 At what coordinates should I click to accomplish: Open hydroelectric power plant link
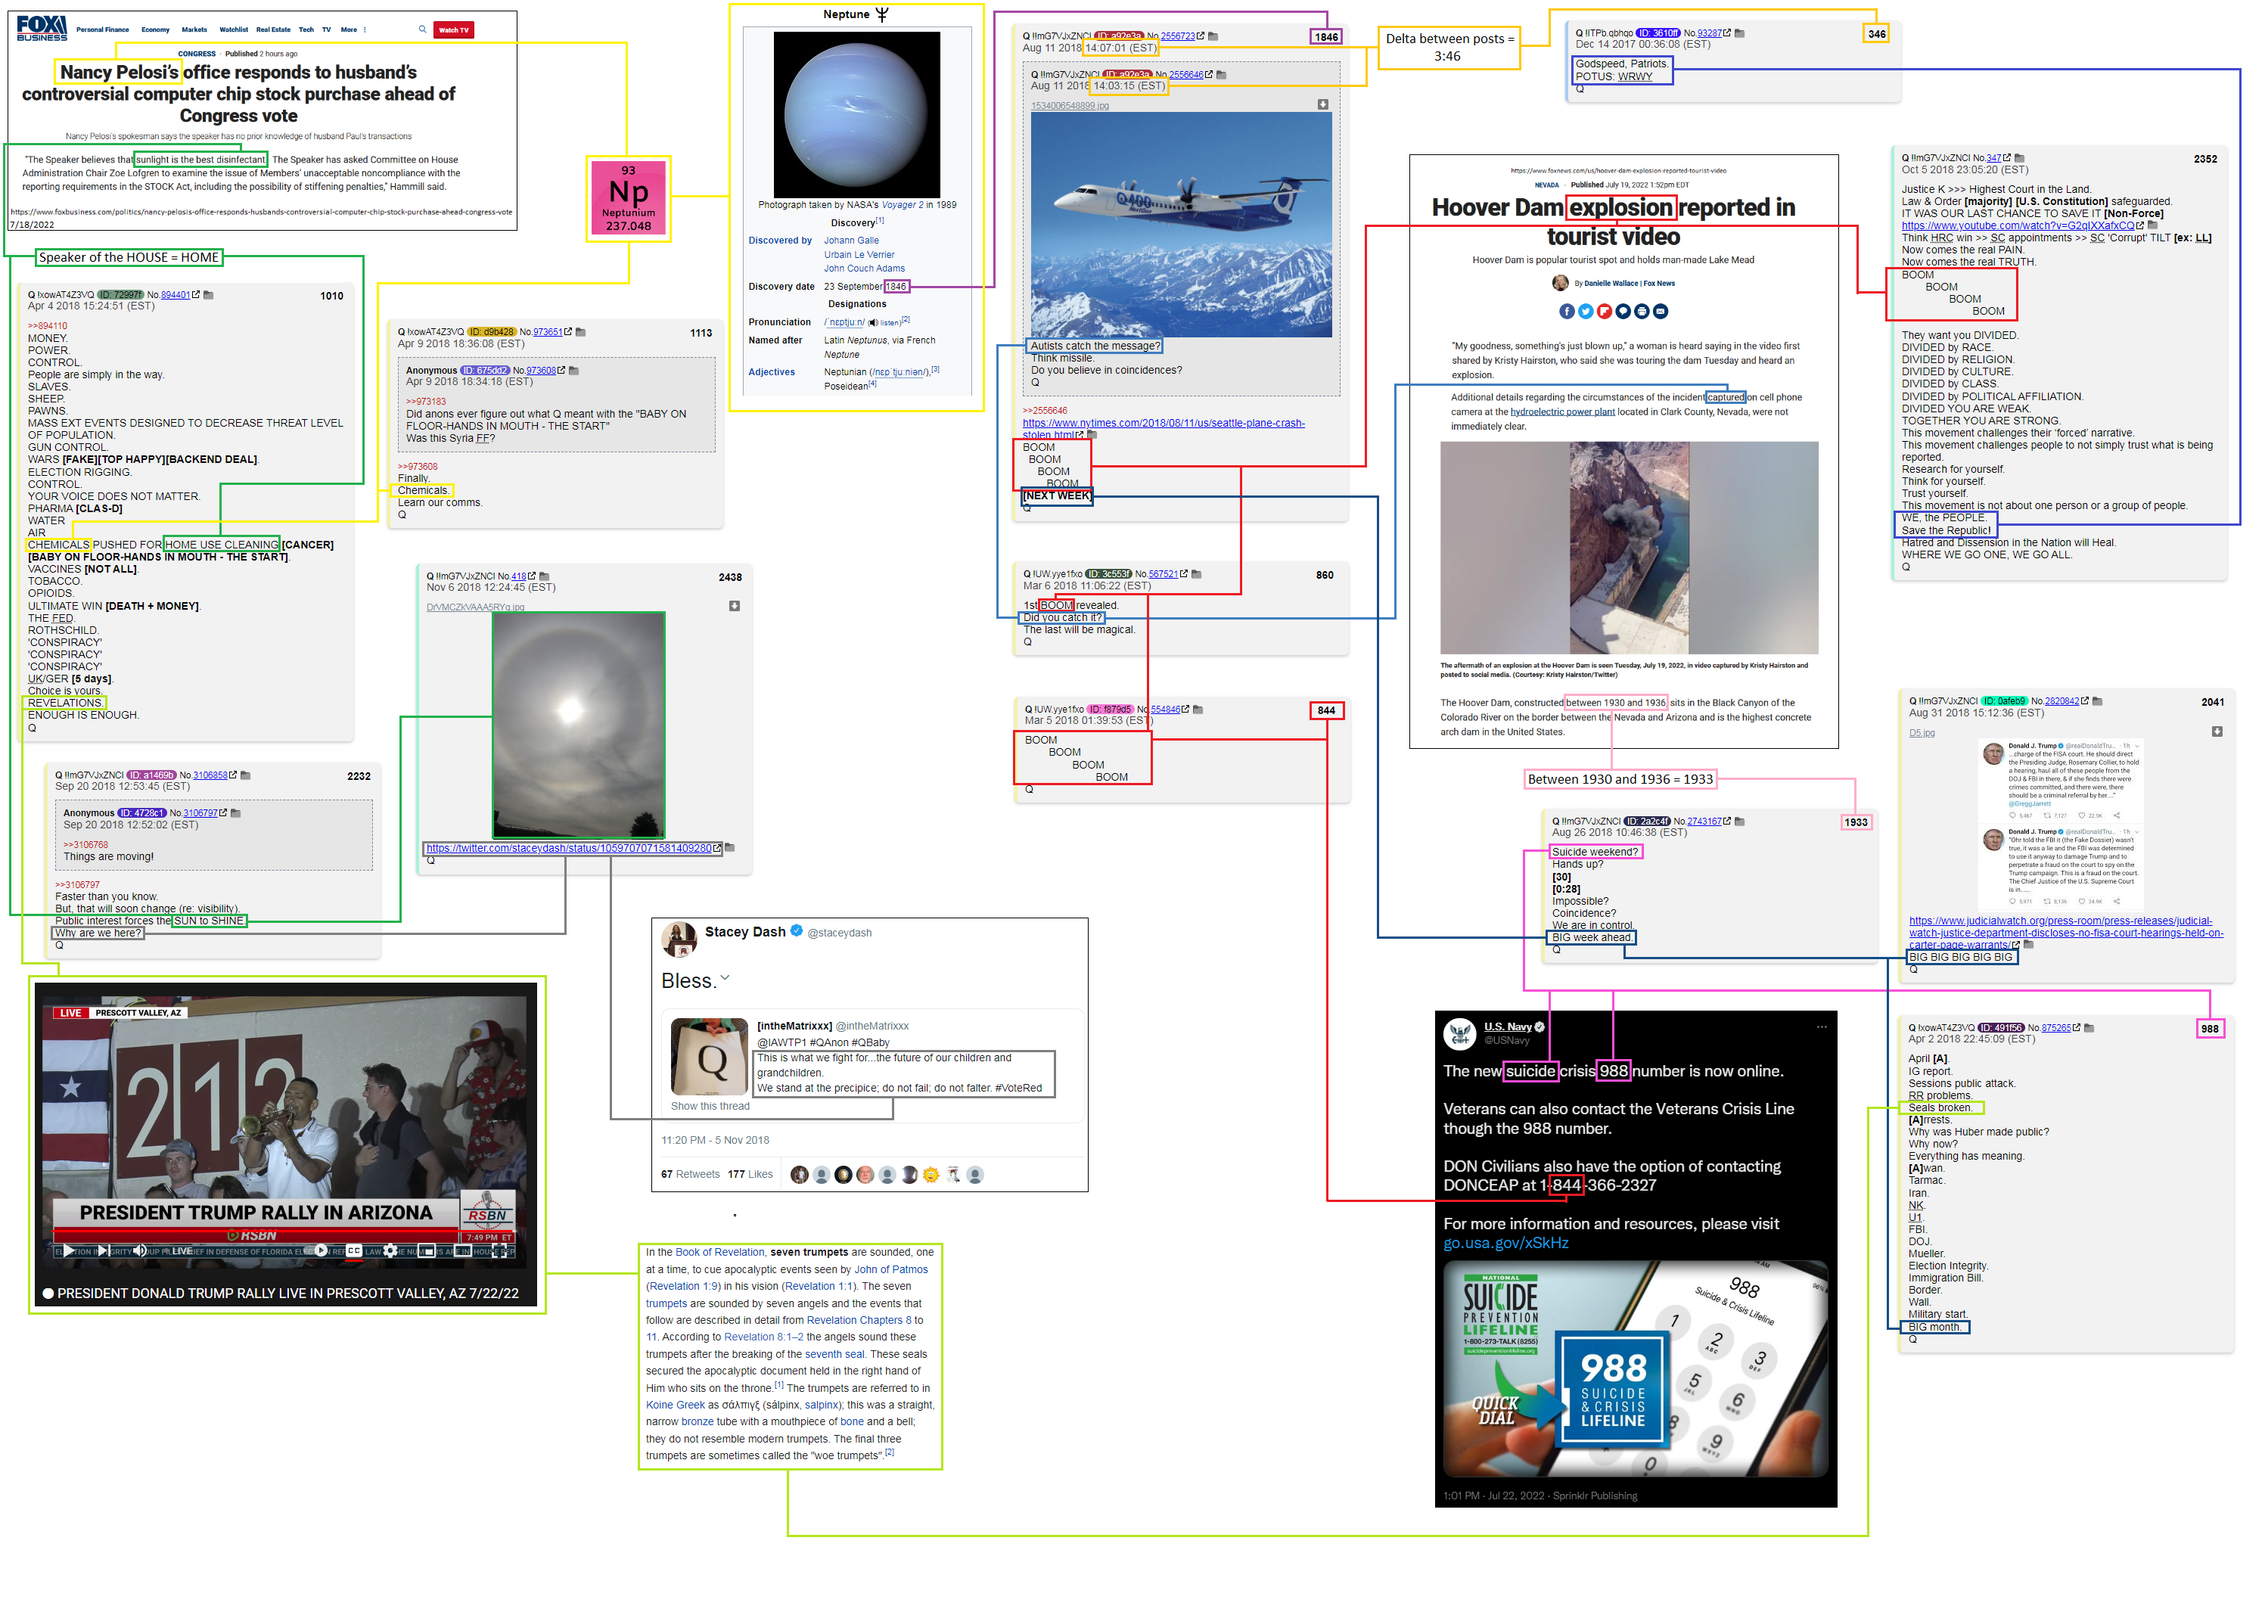tap(1562, 412)
